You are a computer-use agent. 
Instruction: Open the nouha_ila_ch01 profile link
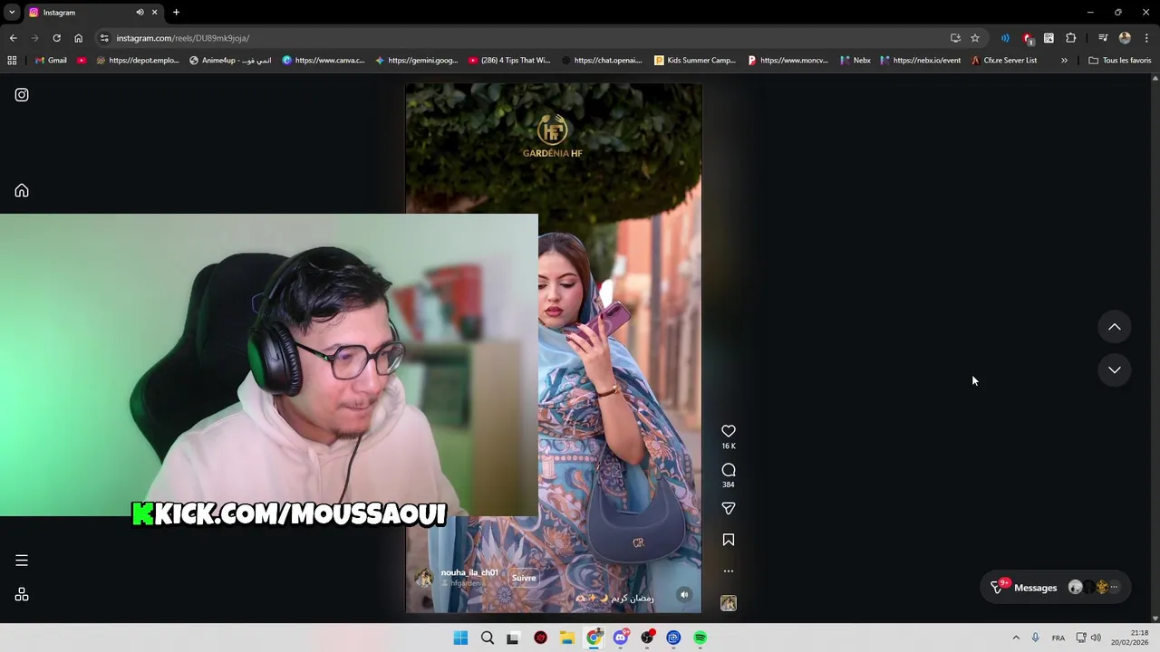click(469, 572)
